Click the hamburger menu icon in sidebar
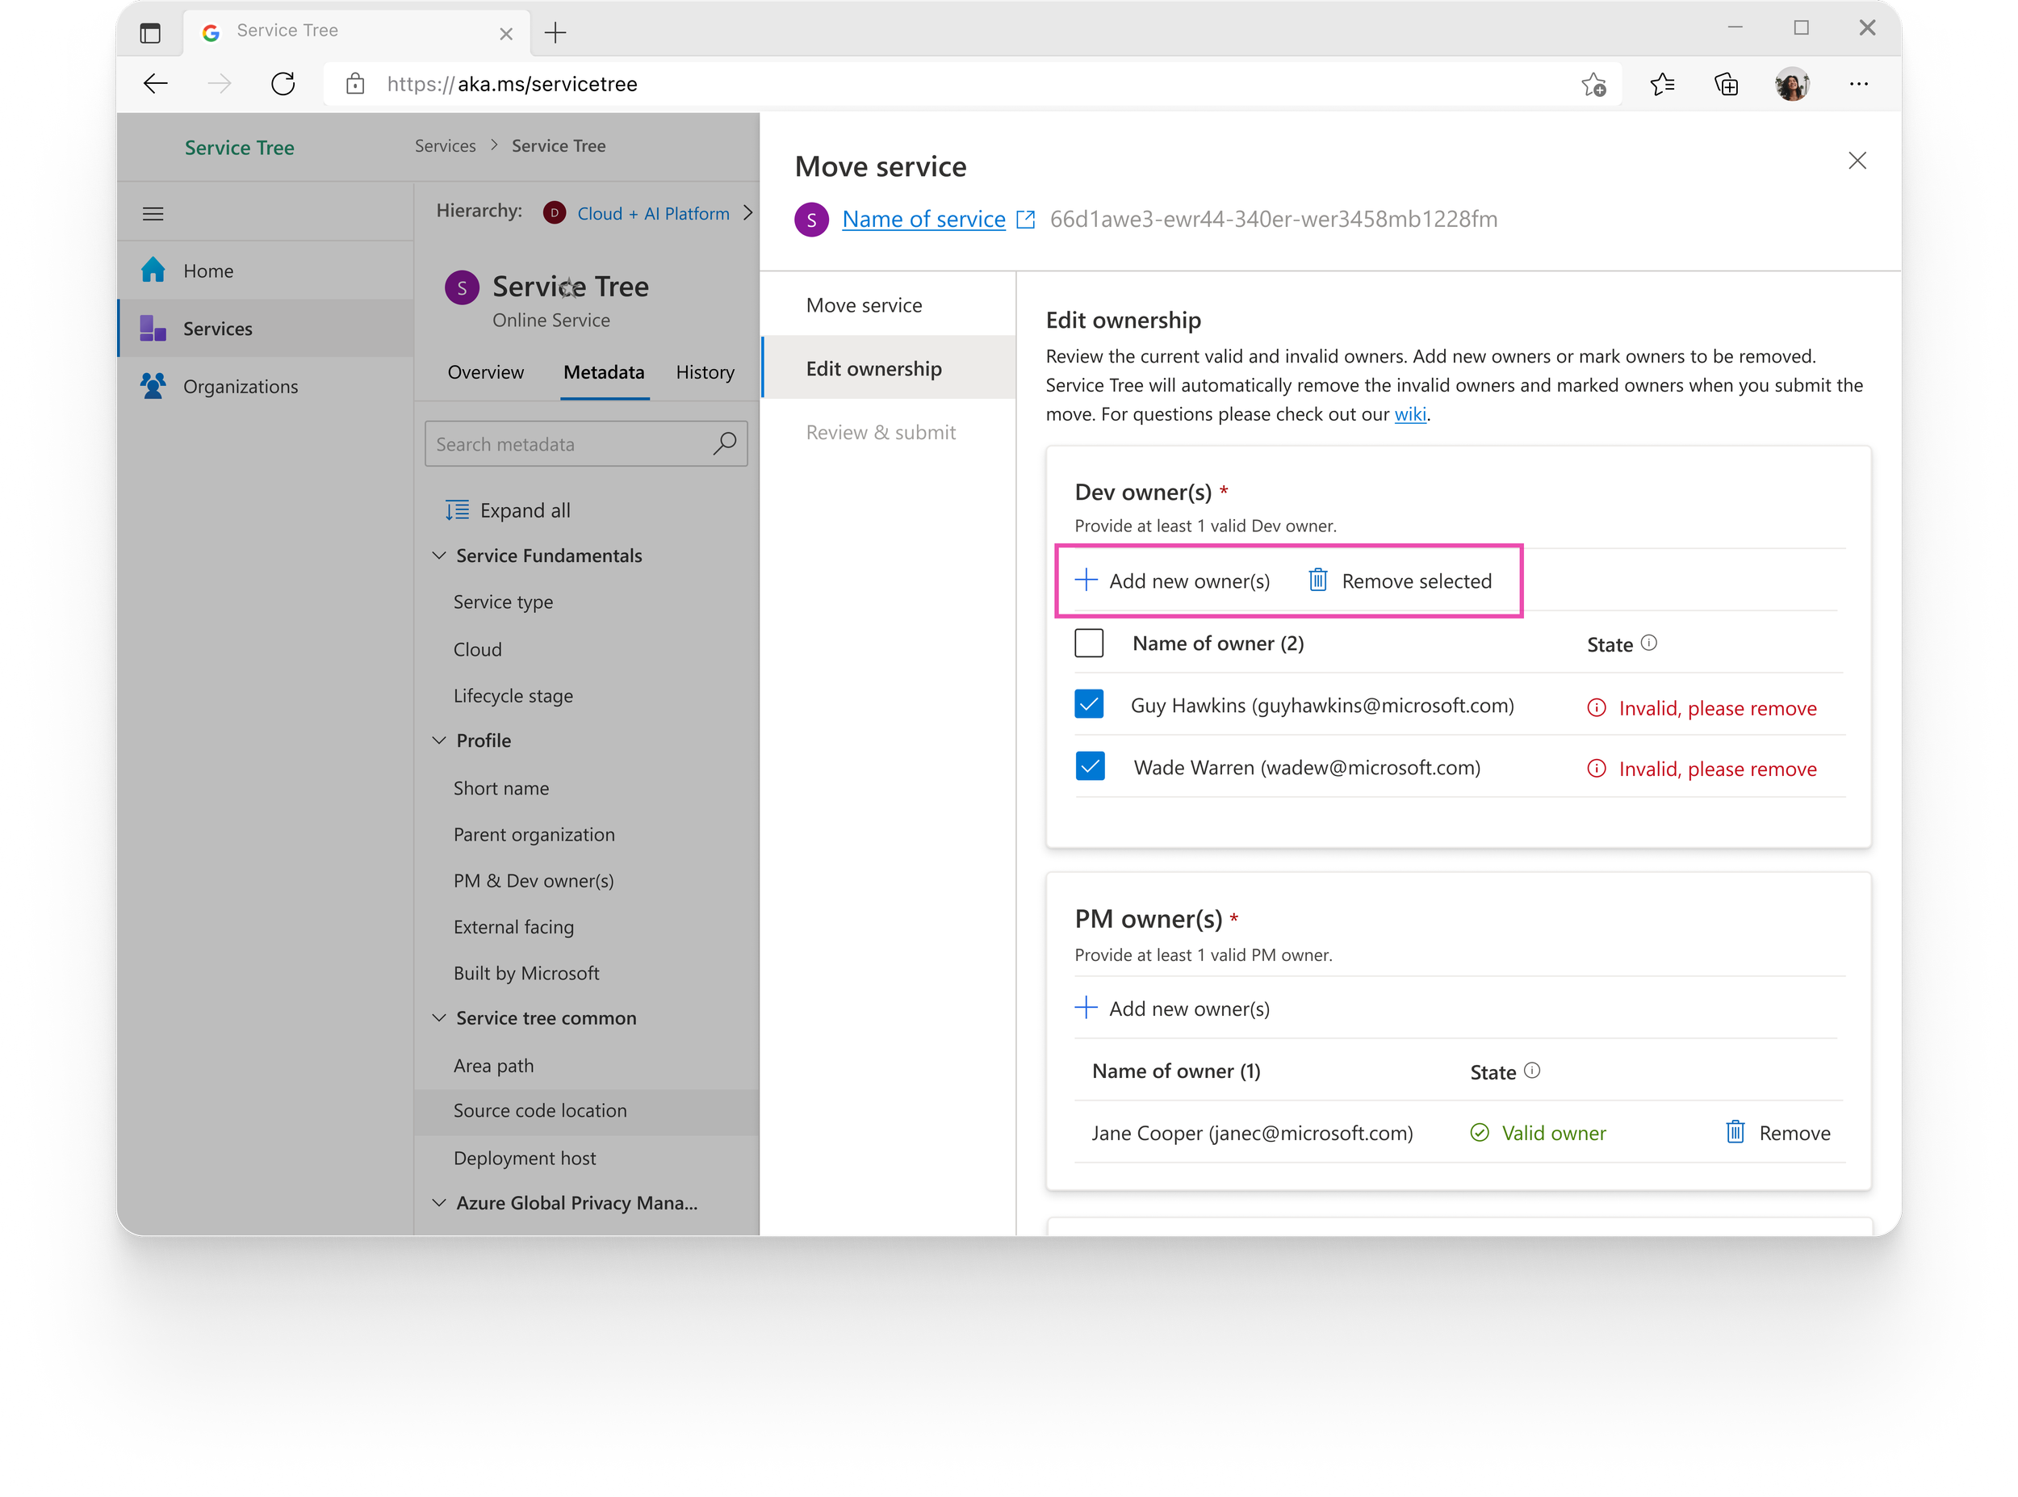This screenshot has height=1497, width=2018. (153, 214)
